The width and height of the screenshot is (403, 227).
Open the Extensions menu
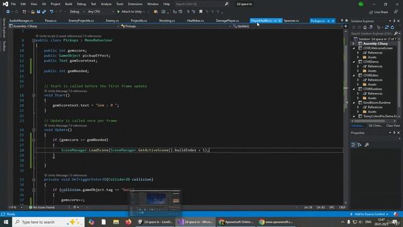pos(135,4)
